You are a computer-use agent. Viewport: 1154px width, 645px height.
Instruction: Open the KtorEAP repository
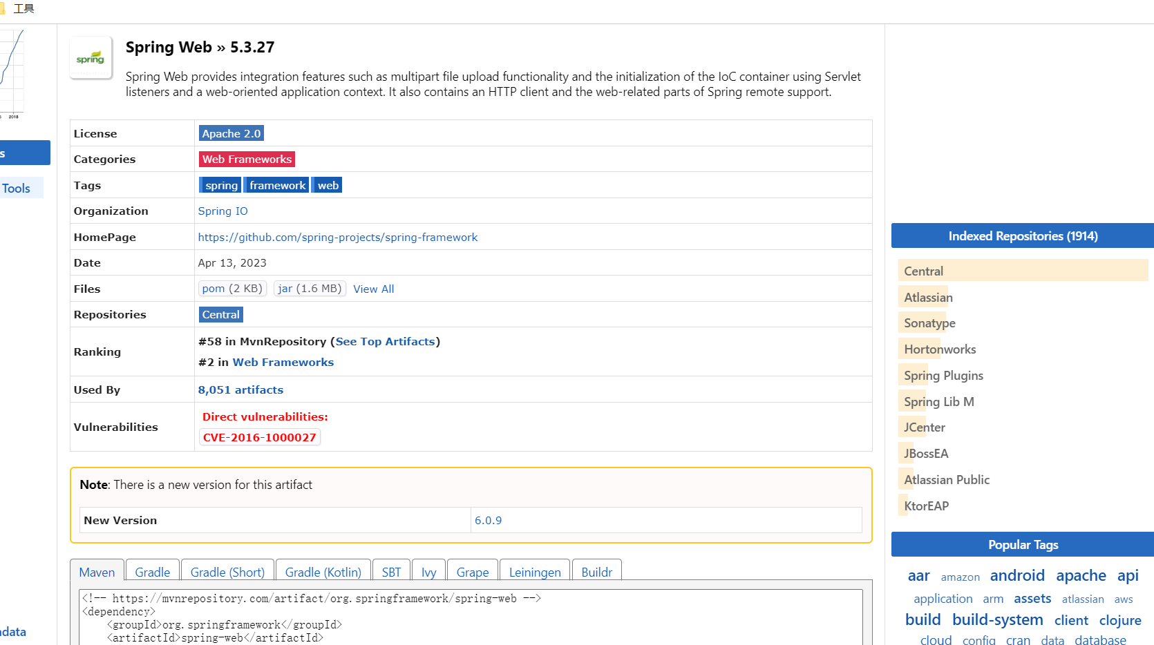pos(926,506)
